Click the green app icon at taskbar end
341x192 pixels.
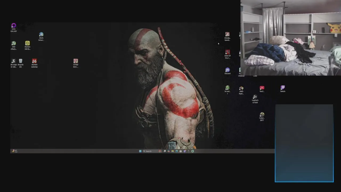click(193, 151)
